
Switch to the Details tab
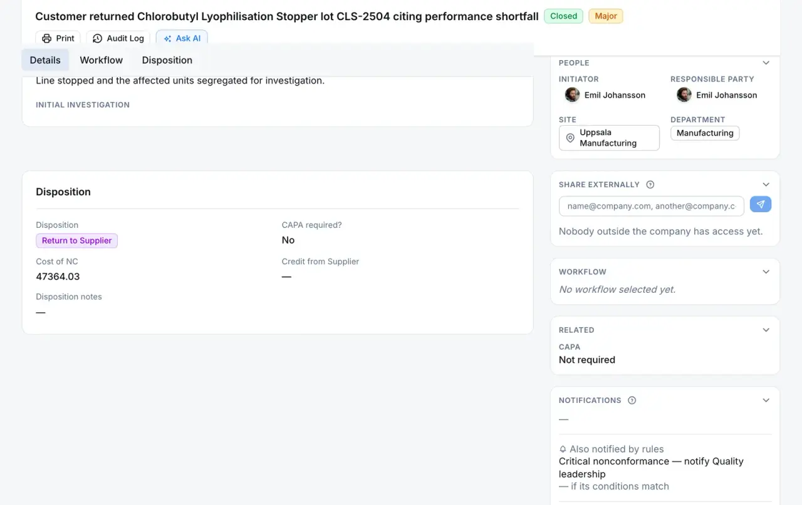tap(45, 60)
